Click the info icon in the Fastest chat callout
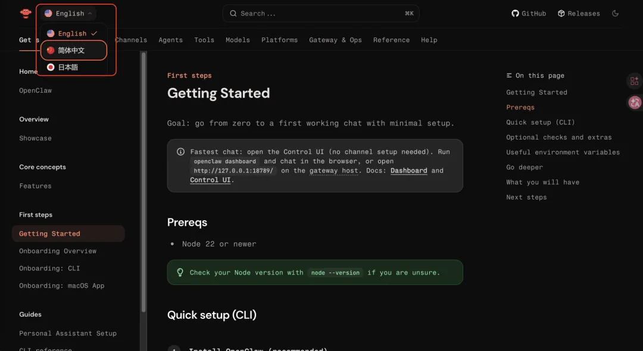The height and width of the screenshot is (351, 643). pyautogui.click(x=180, y=152)
